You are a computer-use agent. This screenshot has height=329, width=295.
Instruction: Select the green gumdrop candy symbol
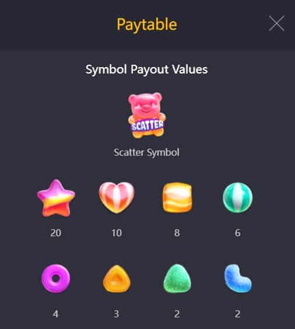pyautogui.click(x=177, y=278)
